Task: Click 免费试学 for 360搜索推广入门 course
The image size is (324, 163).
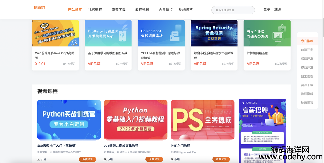Action: [x=88, y=159]
